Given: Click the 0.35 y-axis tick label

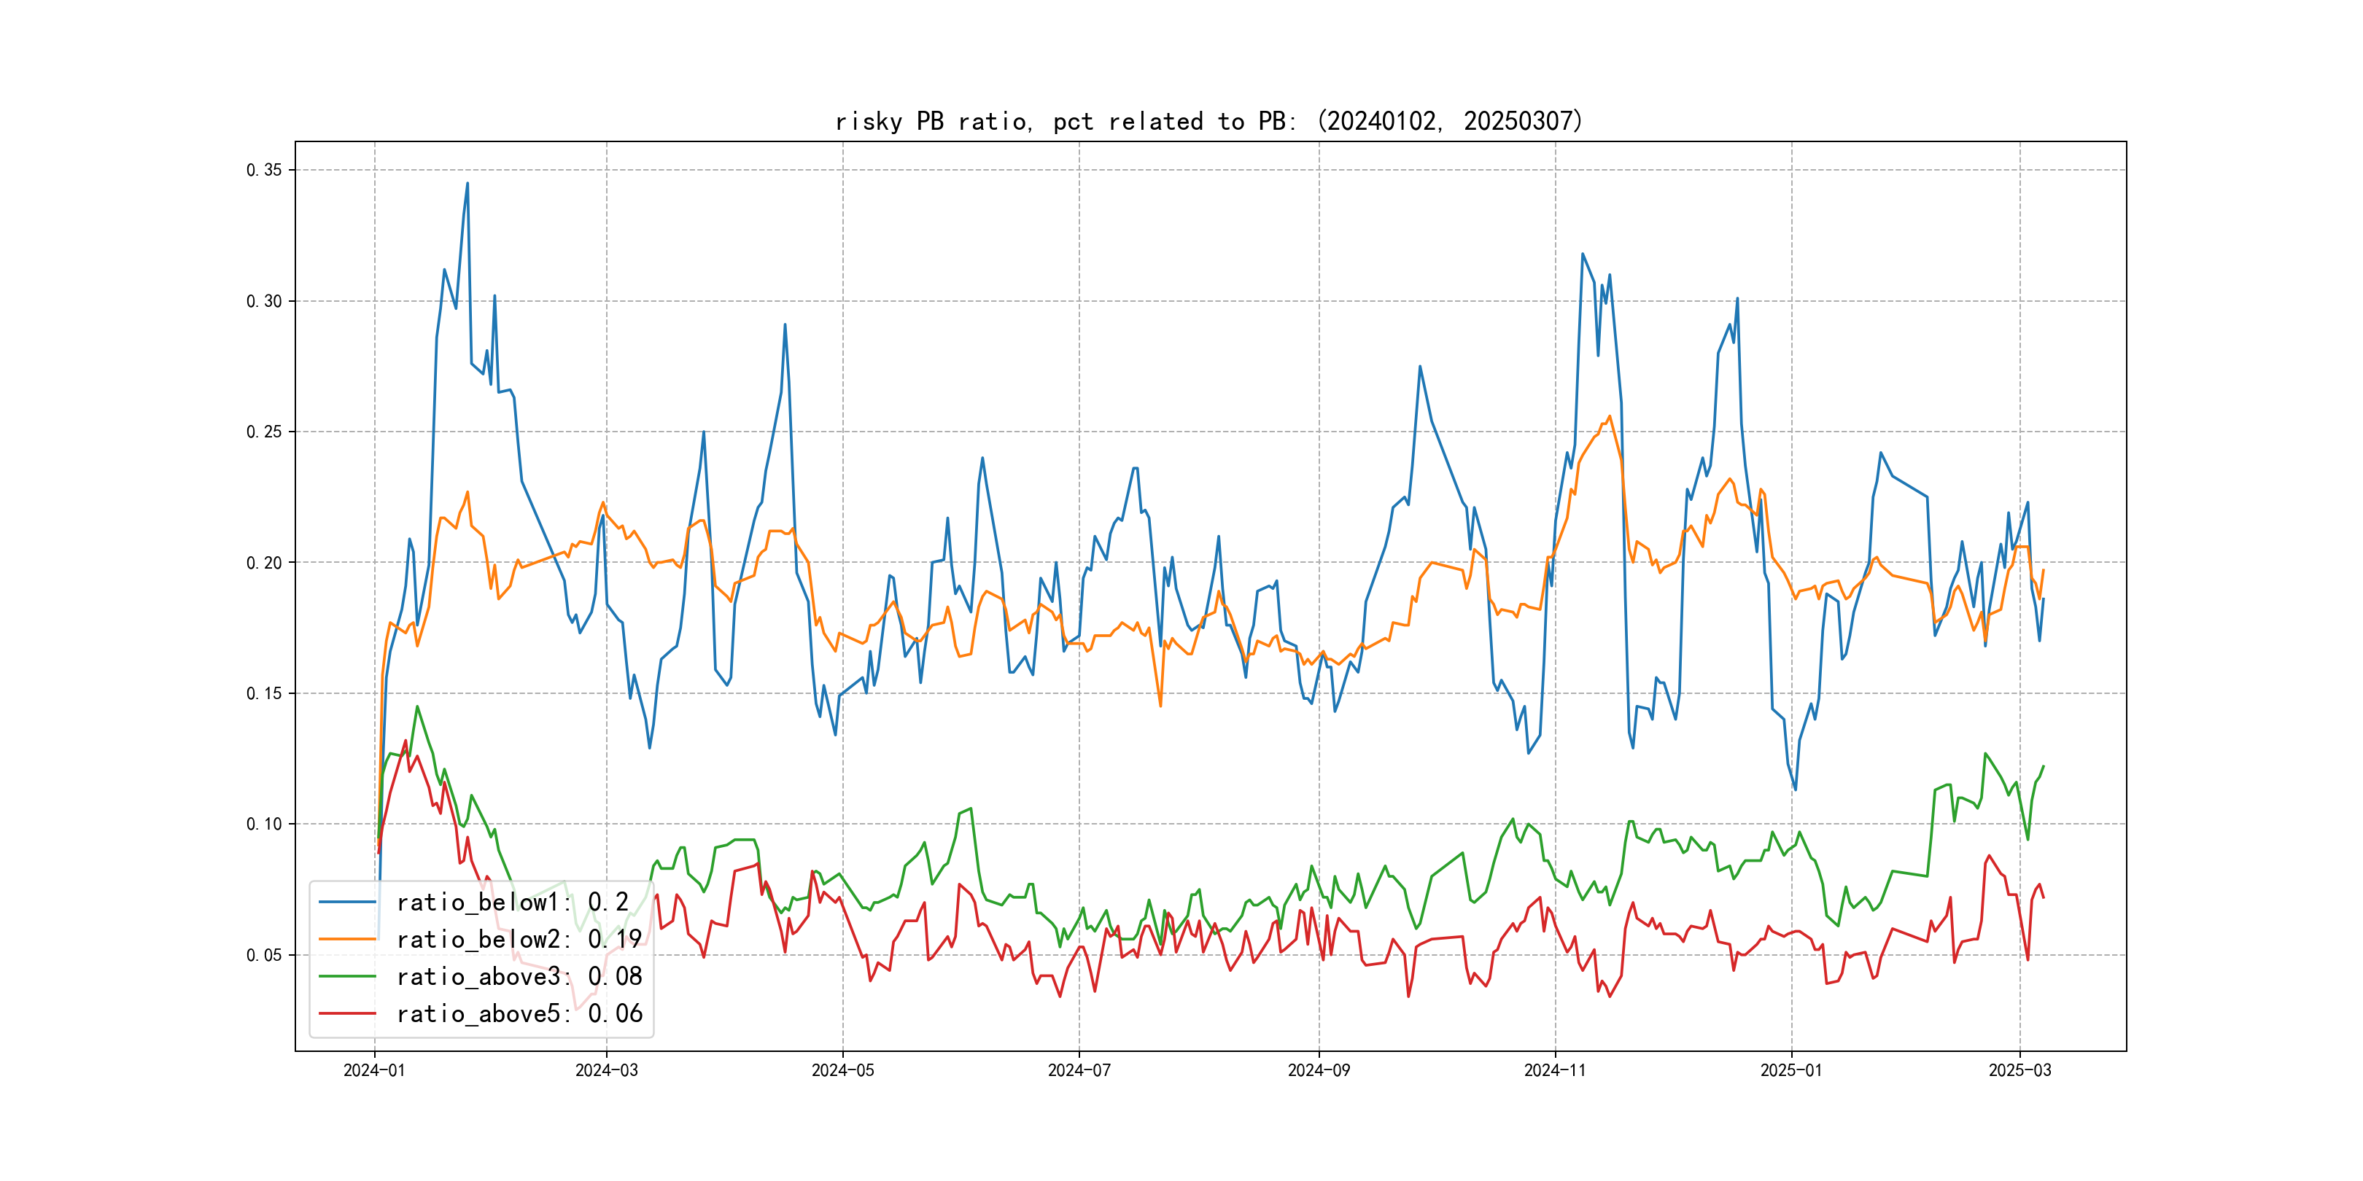Looking at the screenshot, I should point(264,170).
